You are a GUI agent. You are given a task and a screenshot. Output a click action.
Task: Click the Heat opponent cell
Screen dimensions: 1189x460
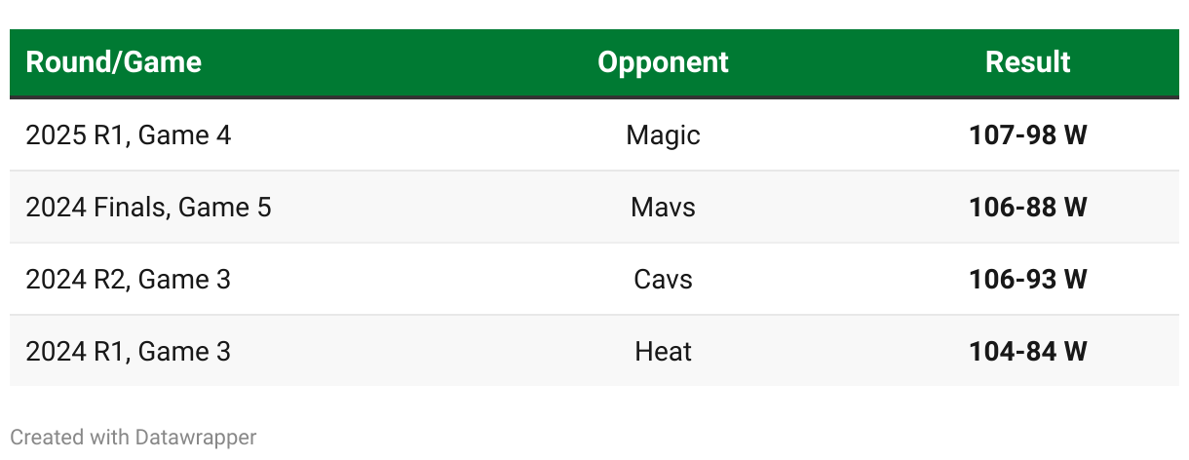click(663, 351)
